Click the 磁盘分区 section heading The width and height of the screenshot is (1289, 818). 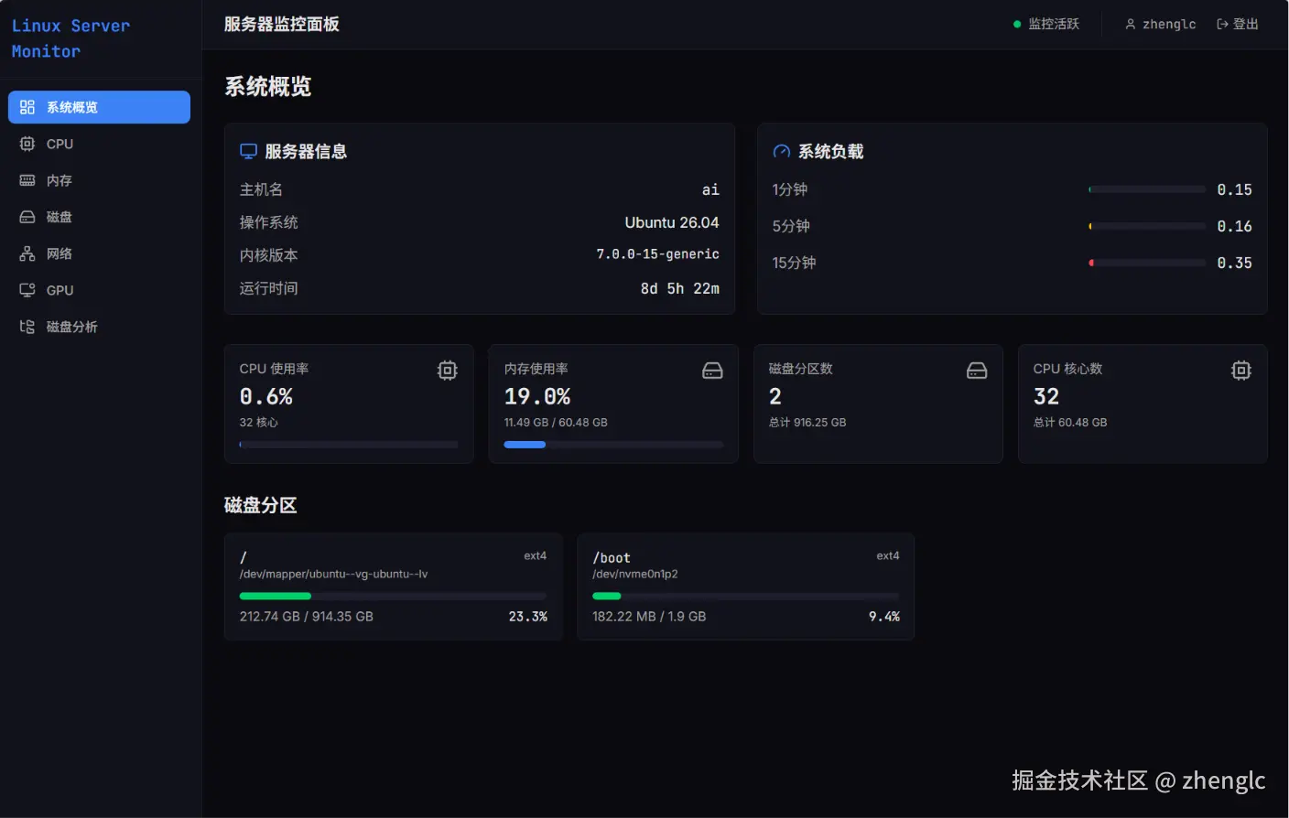coord(261,505)
